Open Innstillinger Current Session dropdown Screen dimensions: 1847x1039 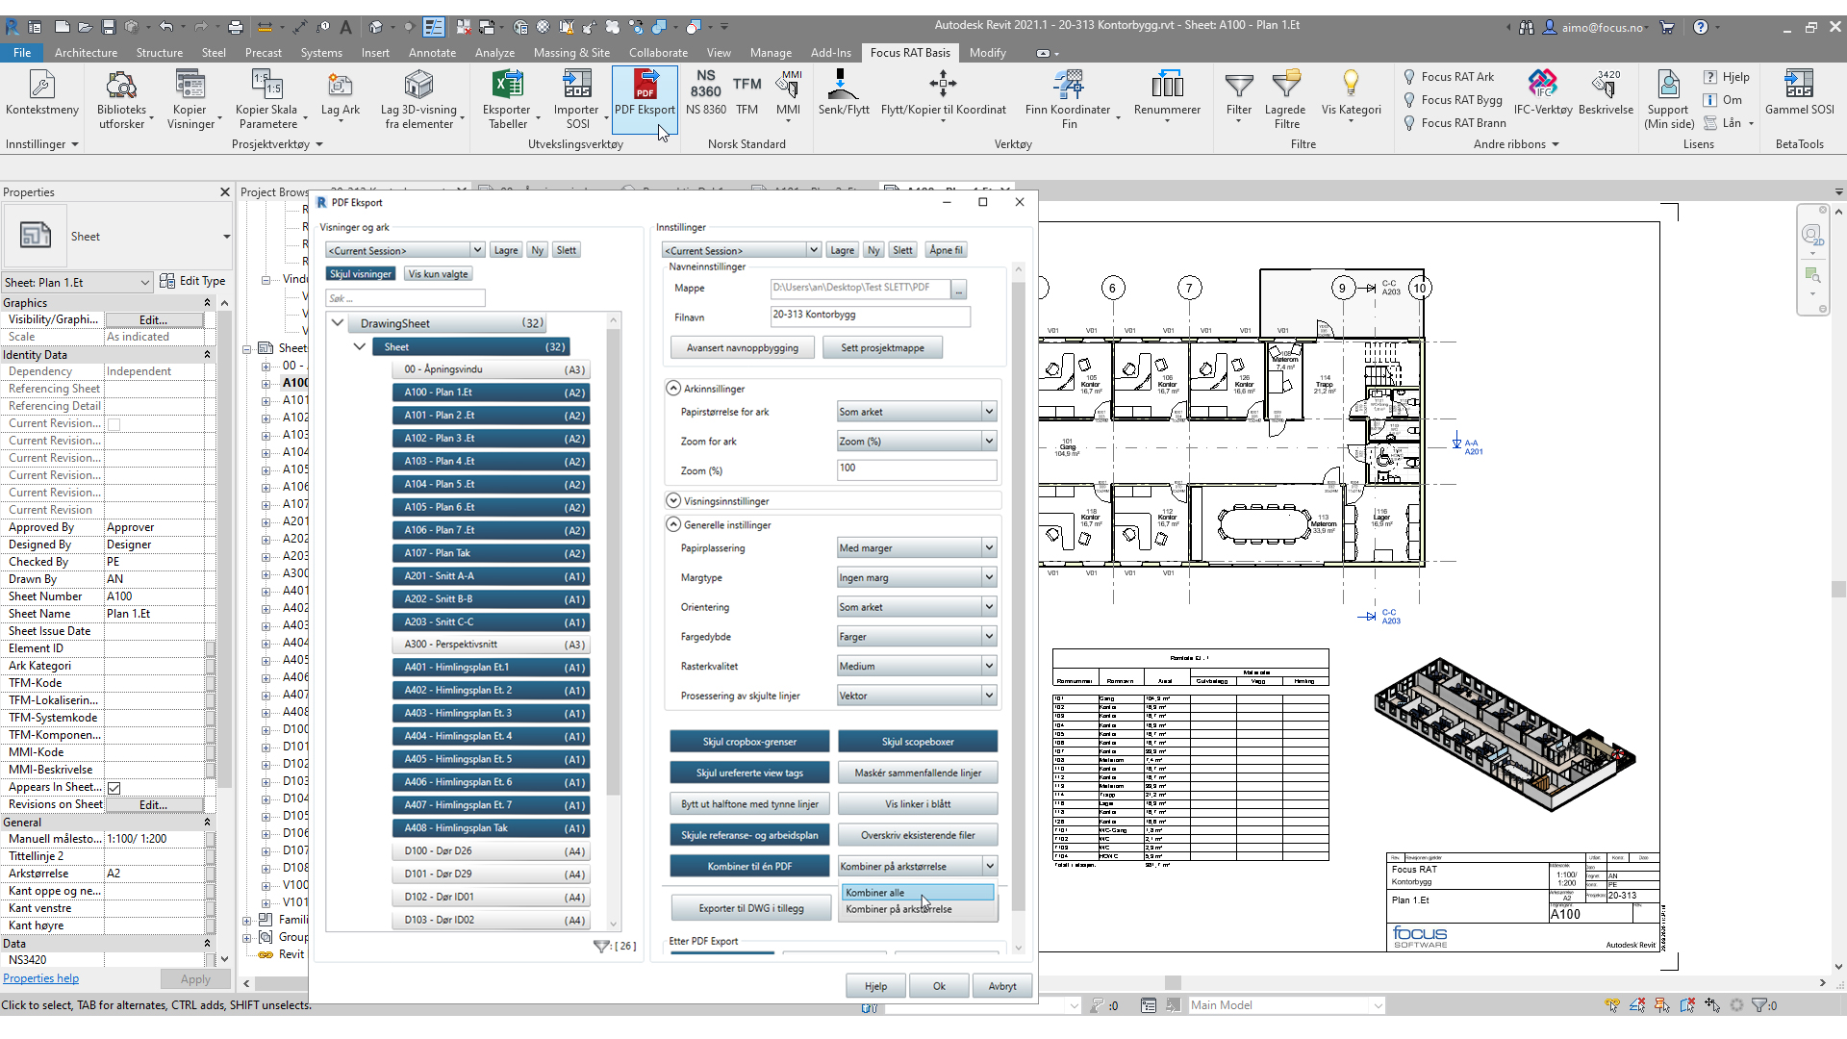pyautogui.click(x=741, y=250)
